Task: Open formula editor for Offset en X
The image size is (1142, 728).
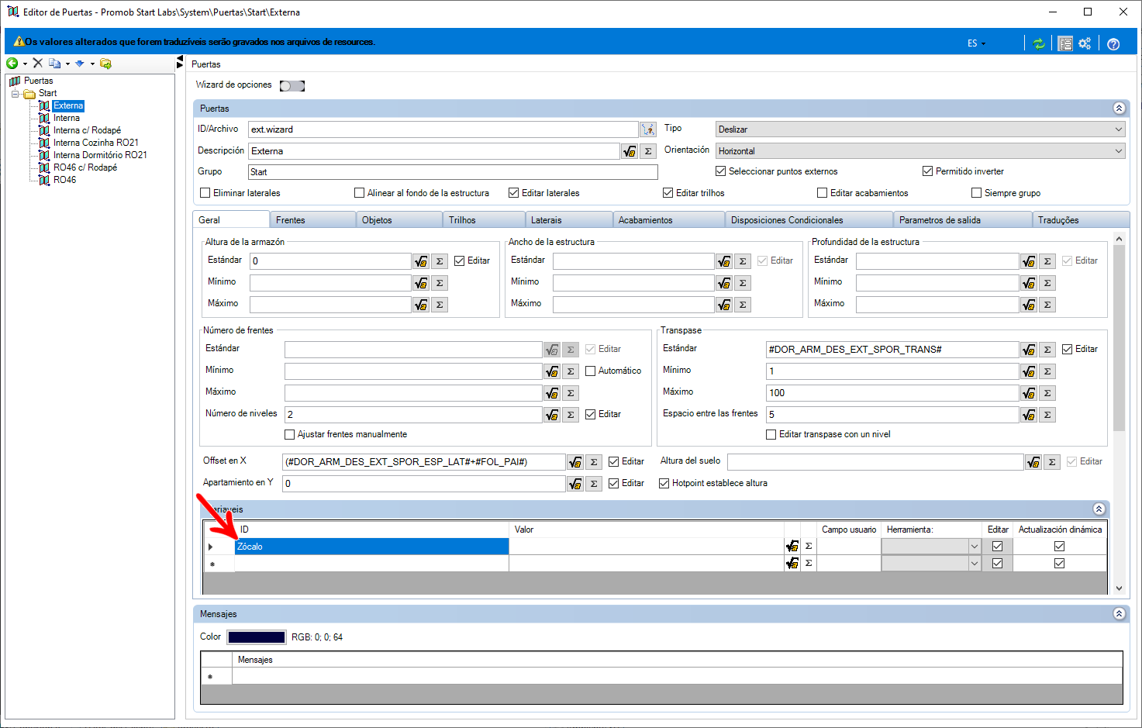Action: [x=574, y=462]
